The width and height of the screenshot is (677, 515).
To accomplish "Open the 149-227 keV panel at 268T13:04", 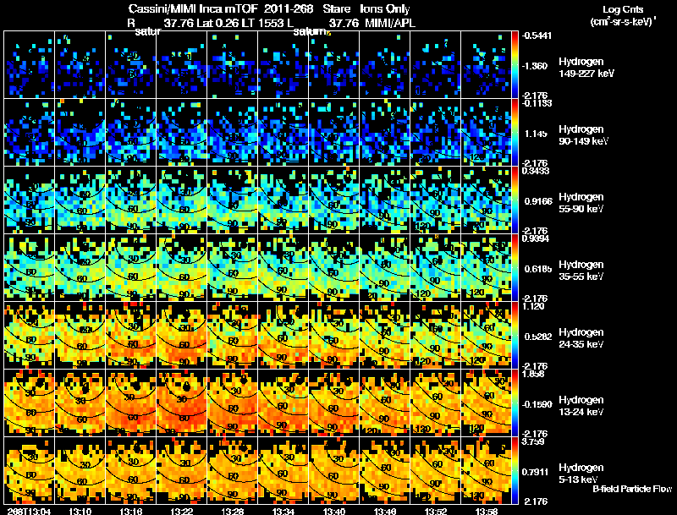I will point(29,64).
